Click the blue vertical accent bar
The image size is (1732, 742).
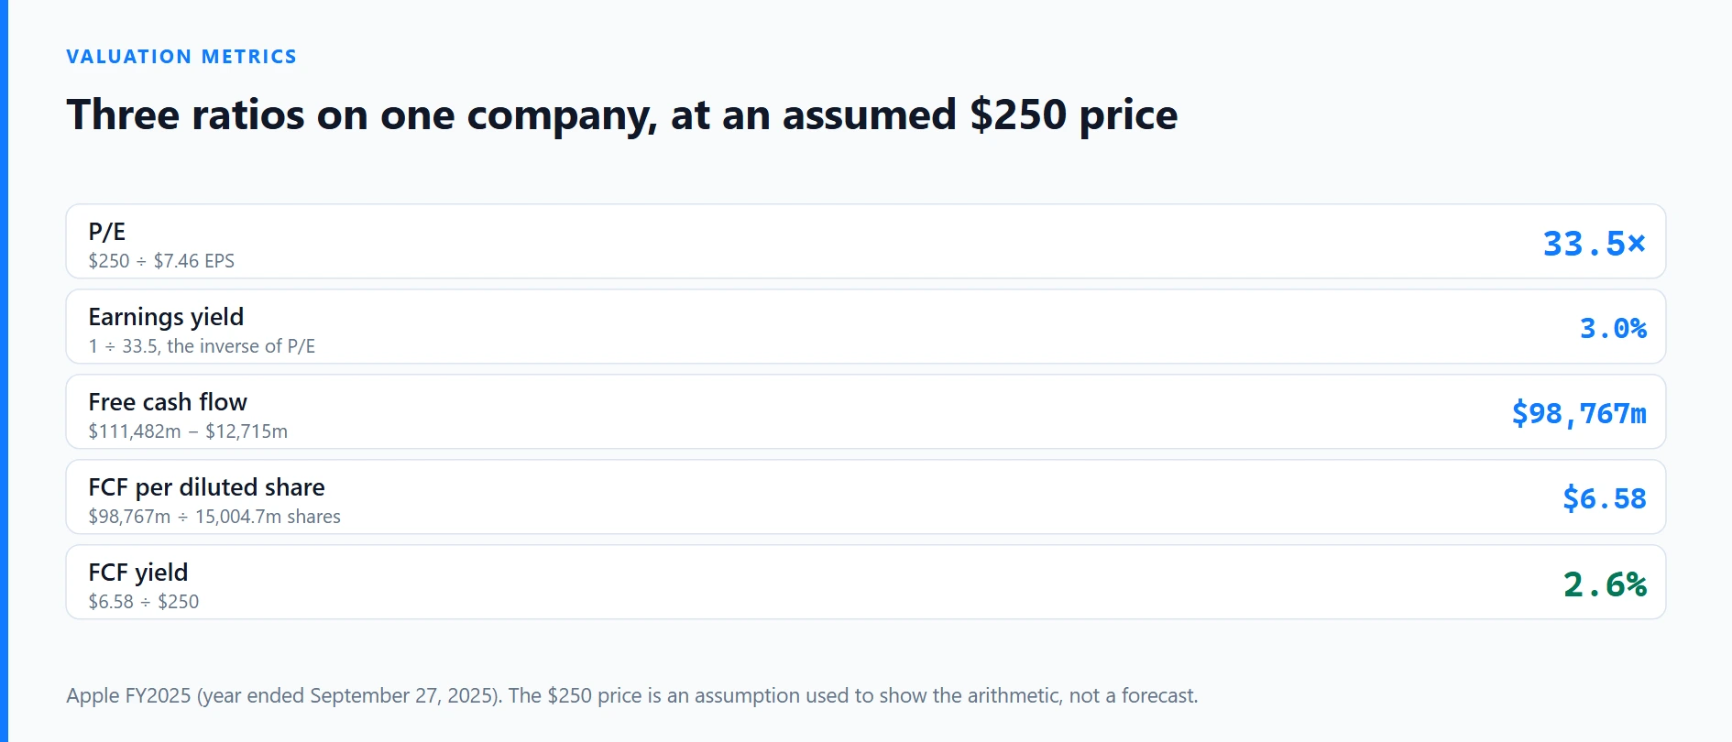tap(4, 371)
